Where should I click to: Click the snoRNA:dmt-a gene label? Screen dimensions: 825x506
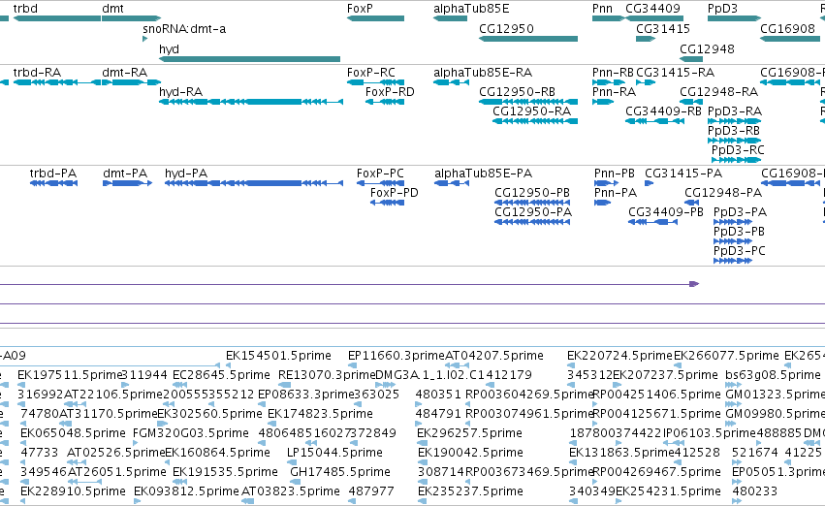[x=184, y=29]
